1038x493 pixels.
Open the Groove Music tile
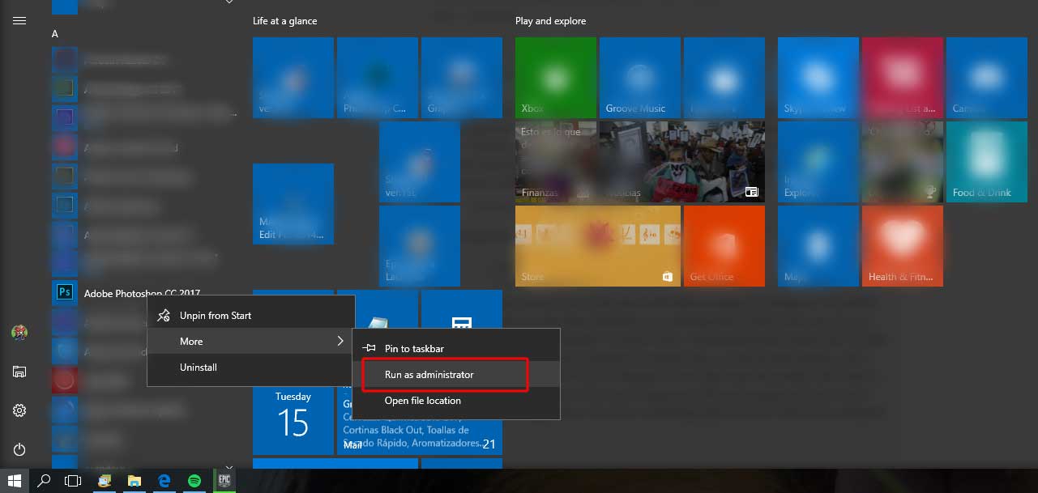click(640, 78)
